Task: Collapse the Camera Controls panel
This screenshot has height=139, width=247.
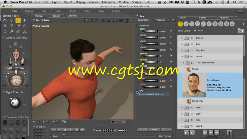Action: click(x=3, y=38)
